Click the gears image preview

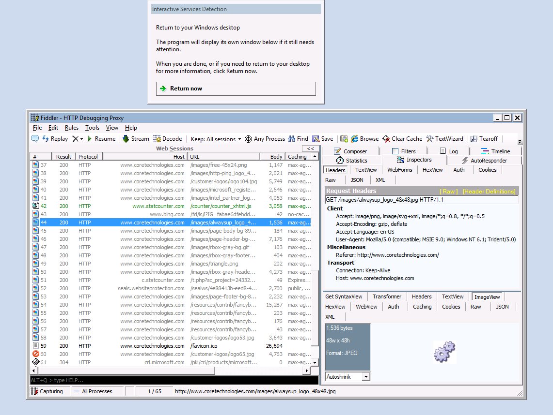pos(445,352)
